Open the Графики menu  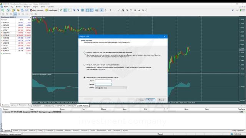[x=27, y=7]
